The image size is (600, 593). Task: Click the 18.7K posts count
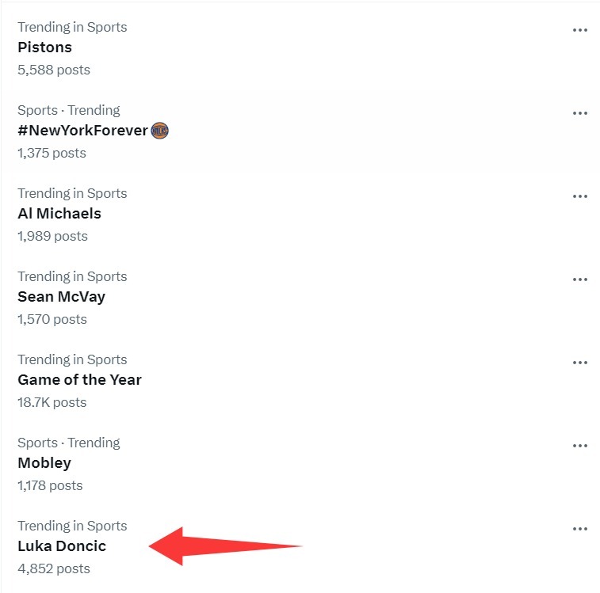(x=52, y=402)
